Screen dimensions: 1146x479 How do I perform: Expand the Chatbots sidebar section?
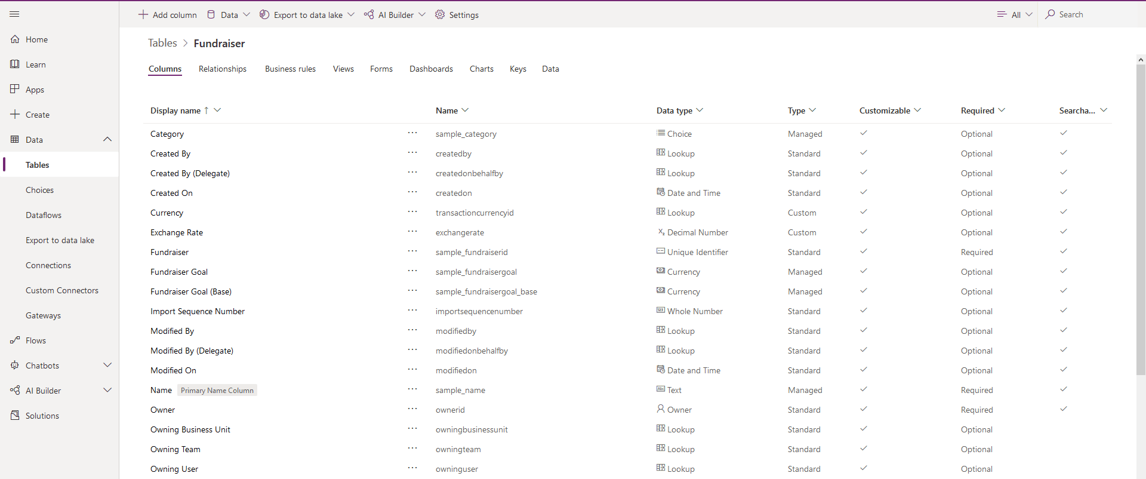[107, 366]
